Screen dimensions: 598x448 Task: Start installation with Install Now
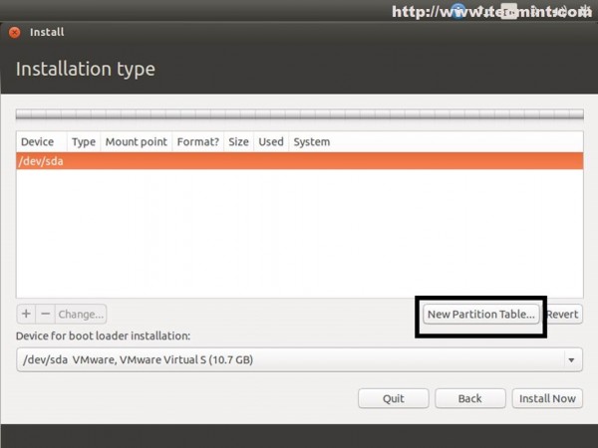(x=547, y=398)
